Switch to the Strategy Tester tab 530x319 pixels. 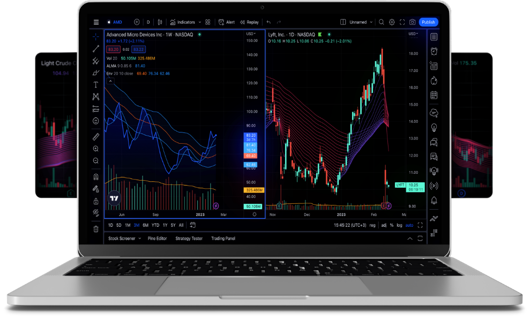coord(189,239)
